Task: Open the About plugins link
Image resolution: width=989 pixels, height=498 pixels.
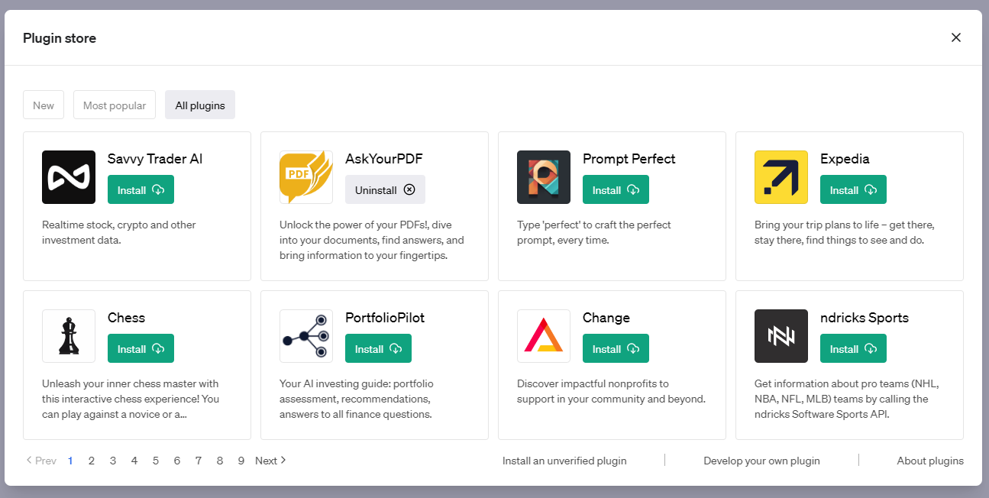Action: [930, 461]
